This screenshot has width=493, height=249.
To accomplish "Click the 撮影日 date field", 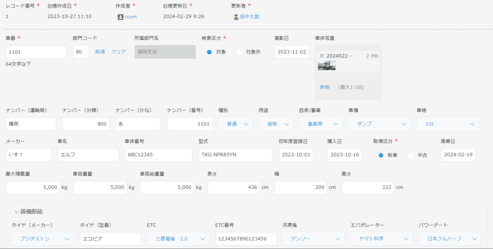I will point(292,52).
